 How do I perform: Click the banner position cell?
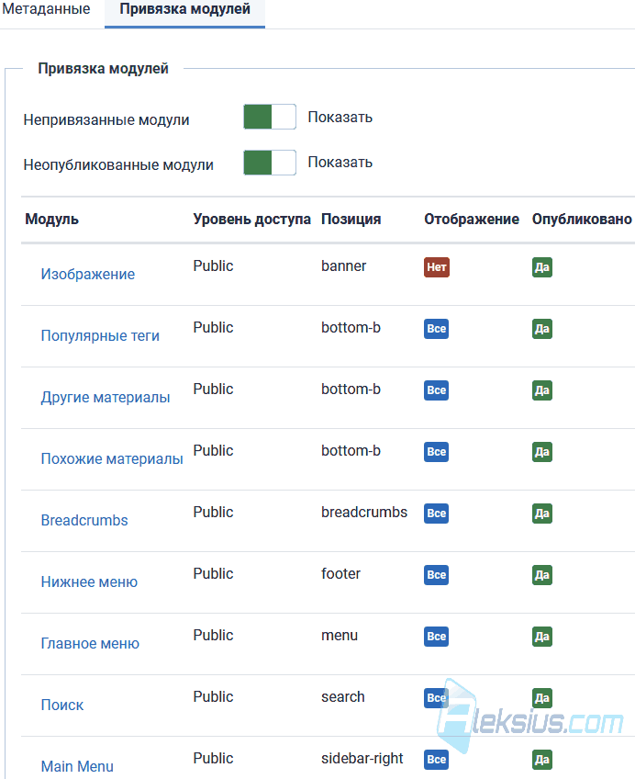click(344, 265)
